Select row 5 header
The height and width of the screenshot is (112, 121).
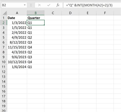coord(4,38)
